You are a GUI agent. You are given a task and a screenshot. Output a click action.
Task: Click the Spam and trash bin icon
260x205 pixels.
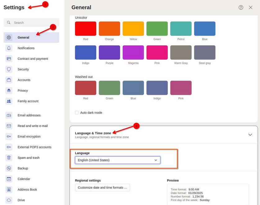pyautogui.click(x=9, y=158)
